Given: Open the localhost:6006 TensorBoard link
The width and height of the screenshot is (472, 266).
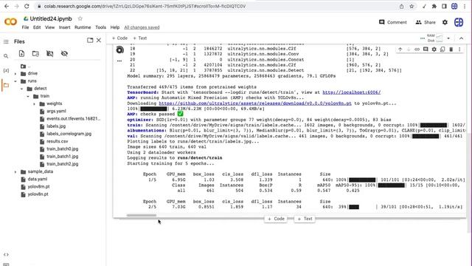Looking at the screenshot, I should point(351,92).
